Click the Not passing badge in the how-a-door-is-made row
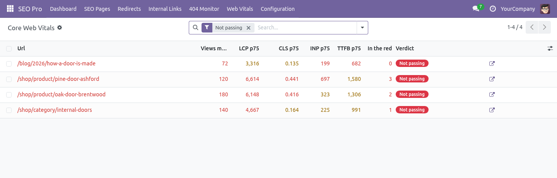The image size is (557, 178). tap(412, 63)
